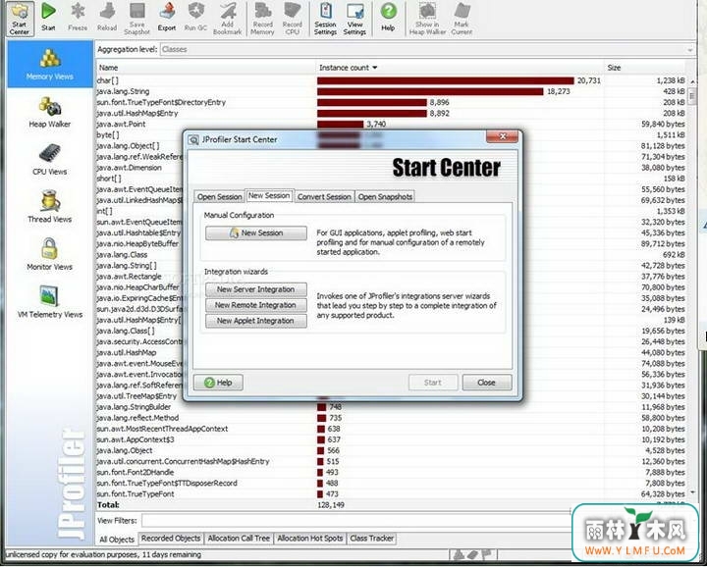Open Session Settings from the toolbar
The height and width of the screenshot is (567, 707).
325,19
